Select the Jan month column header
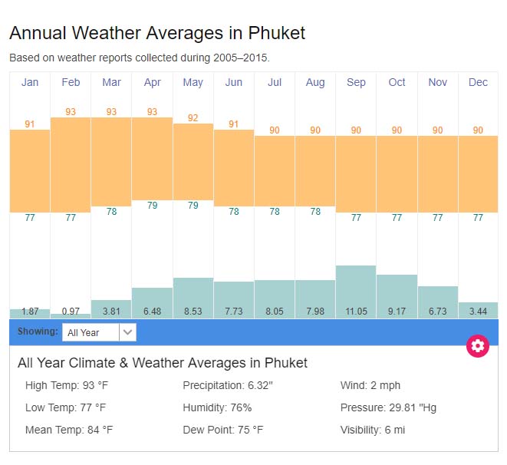The width and height of the screenshot is (507, 465). [30, 83]
